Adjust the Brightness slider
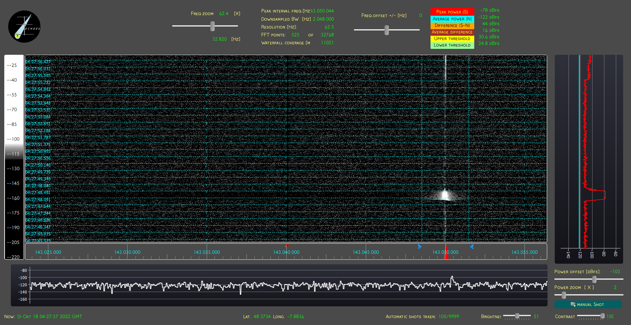Viewport: 631px width, 325px height. (x=517, y=316)
